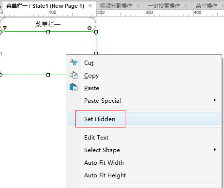The width and height of the screenshot is (224, 188).
Task: Click the Paste clipboard icon
Action: tap(74, 87)
